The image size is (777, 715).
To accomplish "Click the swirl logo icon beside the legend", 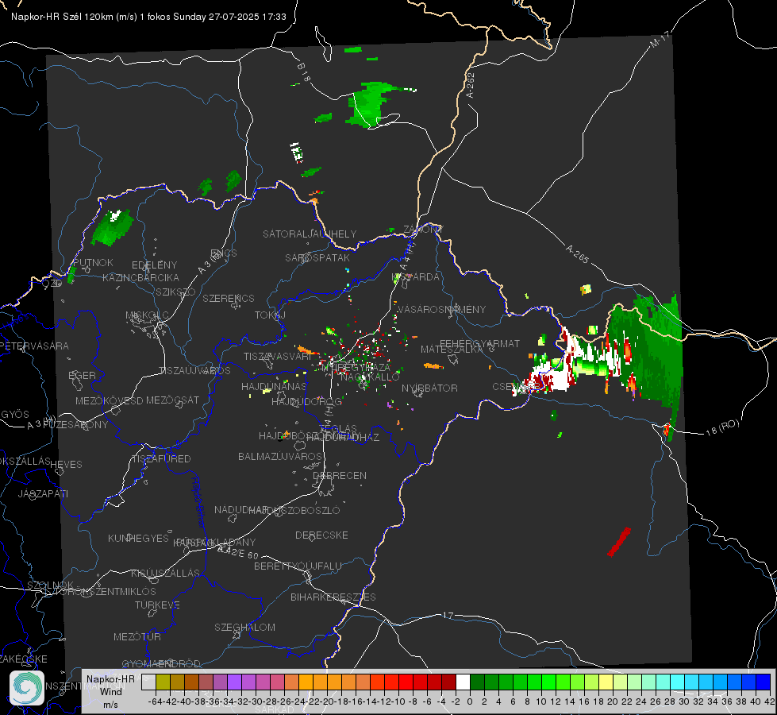I will point(27,688).
